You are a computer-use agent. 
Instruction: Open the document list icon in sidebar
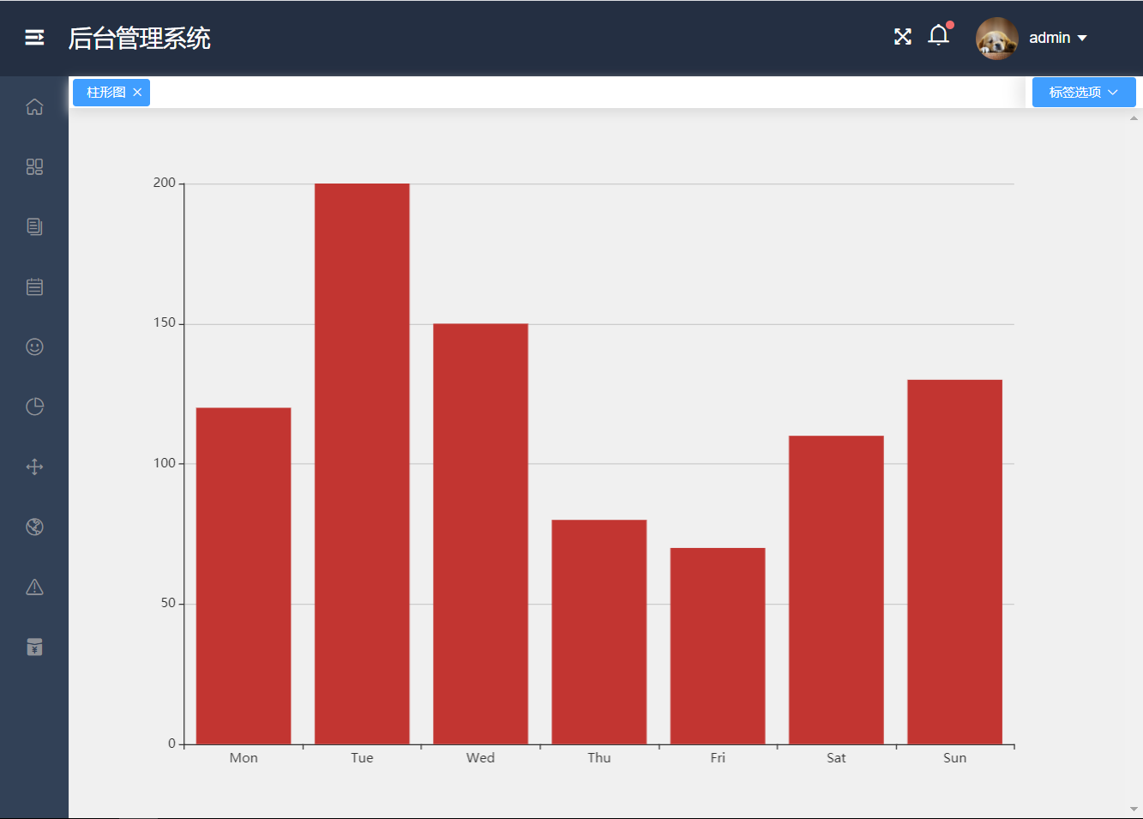pos(34,226)
